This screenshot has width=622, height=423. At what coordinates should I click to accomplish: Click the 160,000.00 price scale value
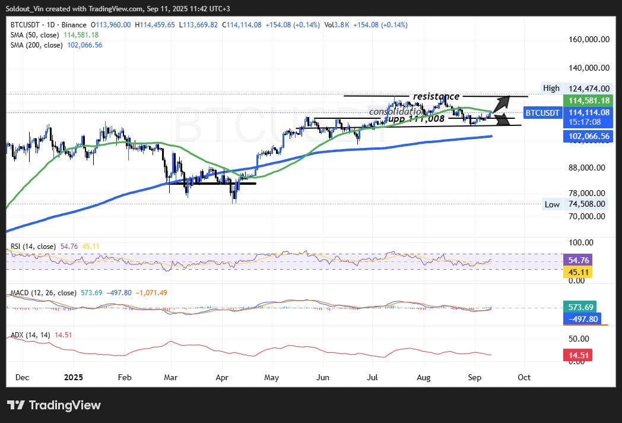tap(589, 39)
